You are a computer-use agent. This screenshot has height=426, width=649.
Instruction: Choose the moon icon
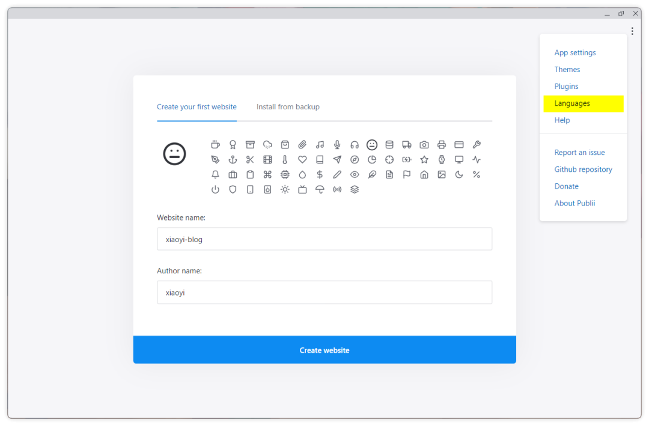pos(459,175)
